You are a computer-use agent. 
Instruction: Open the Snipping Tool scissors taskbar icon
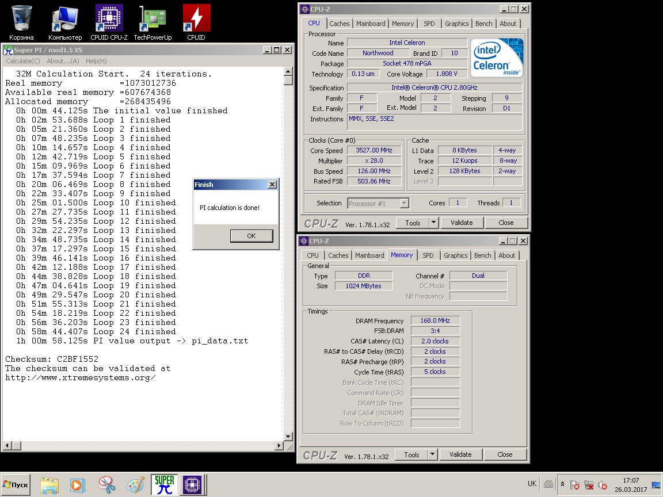(107, 485)
